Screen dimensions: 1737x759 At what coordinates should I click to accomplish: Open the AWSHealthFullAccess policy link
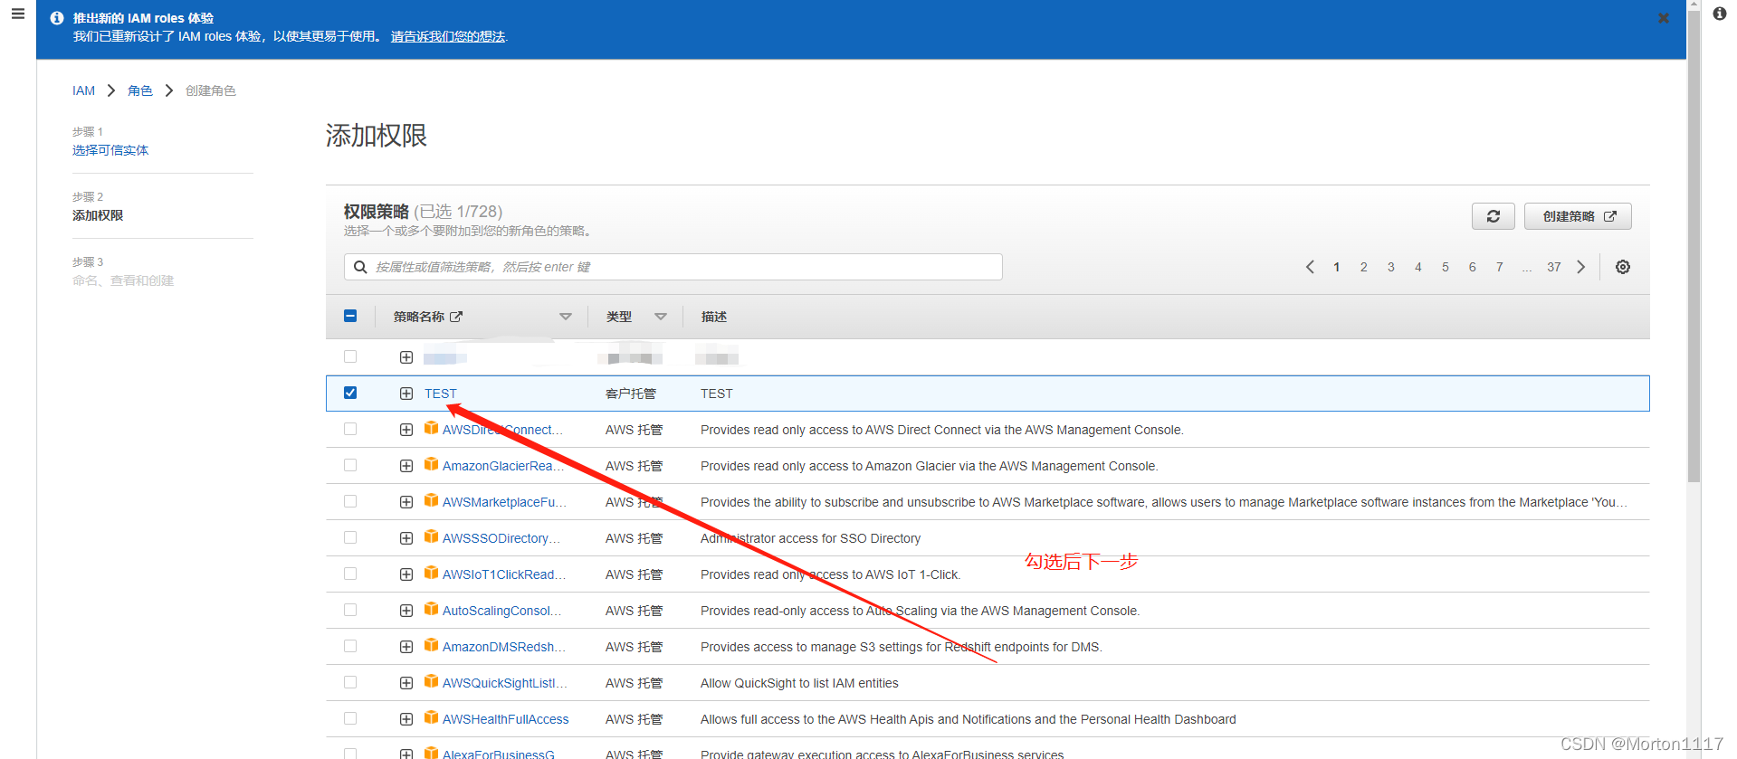click(505, 719)
